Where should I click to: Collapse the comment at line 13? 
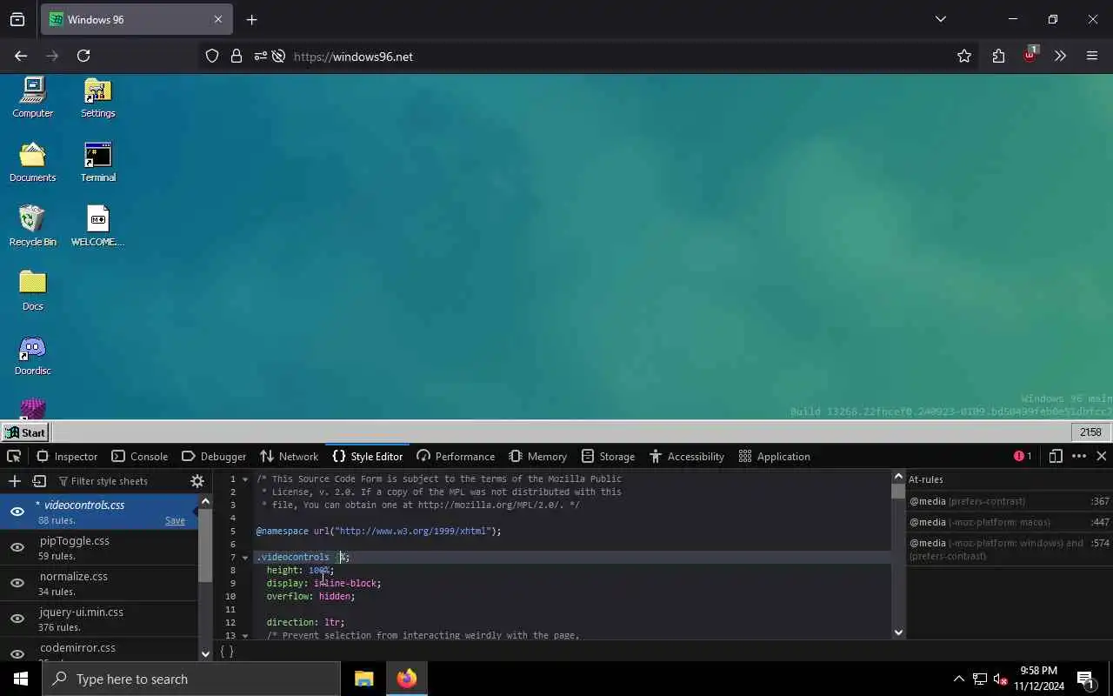[x=245, y=636]
